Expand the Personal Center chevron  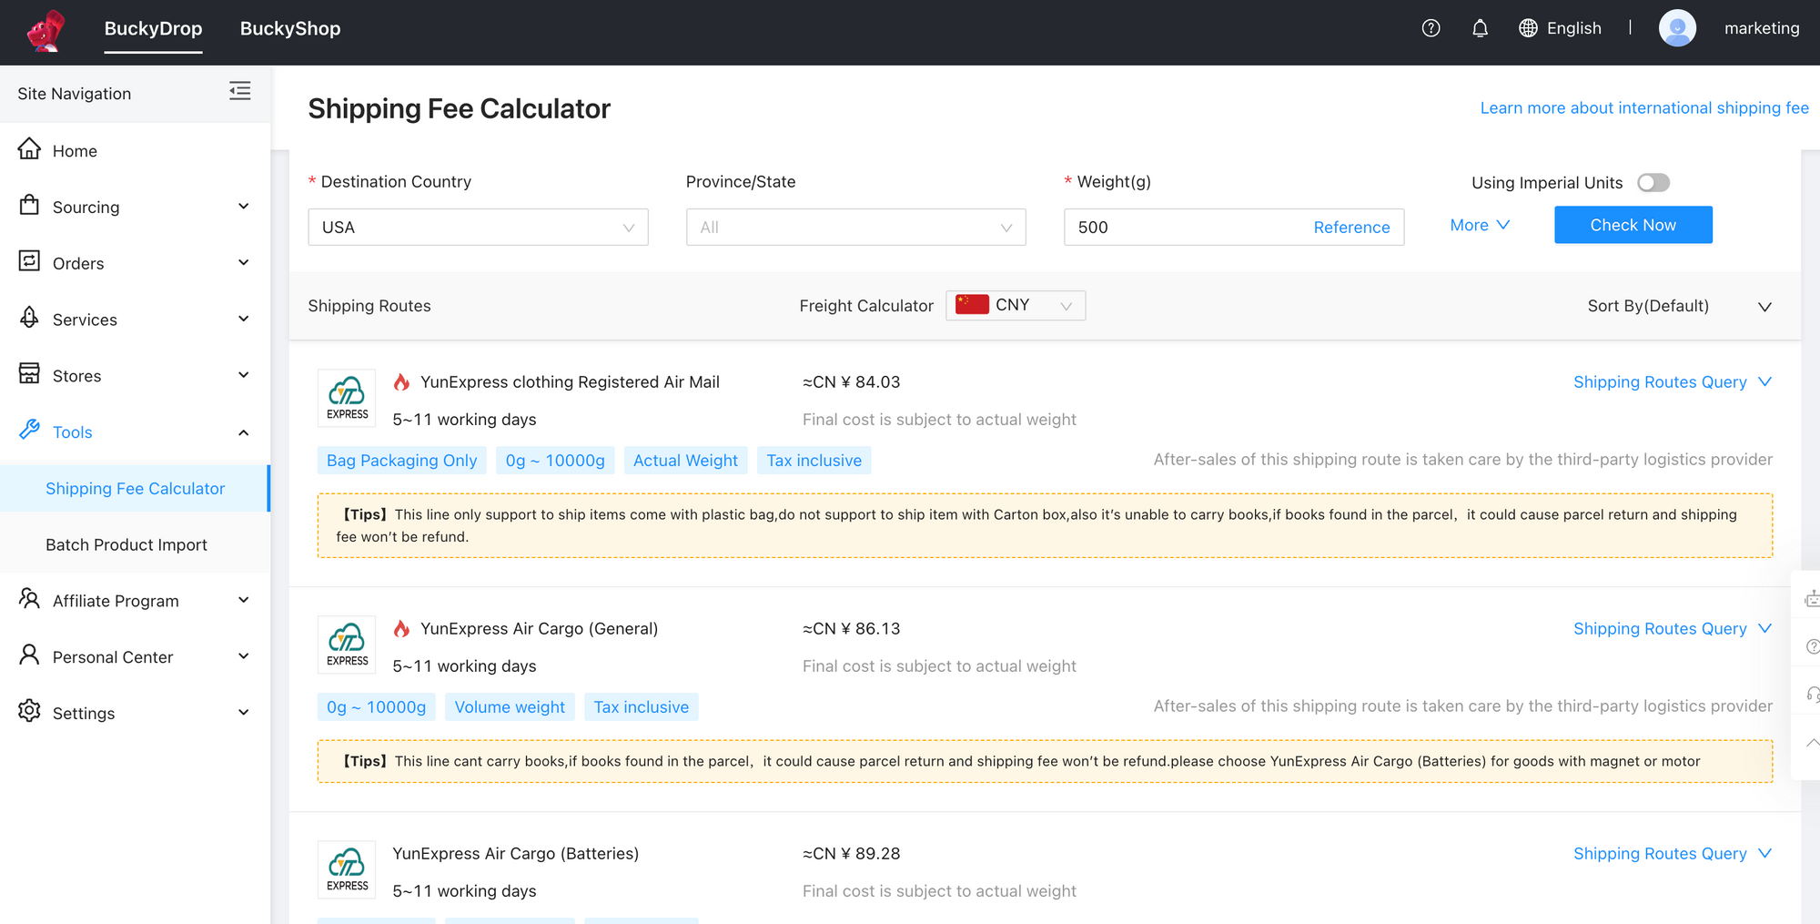[243, 656]
